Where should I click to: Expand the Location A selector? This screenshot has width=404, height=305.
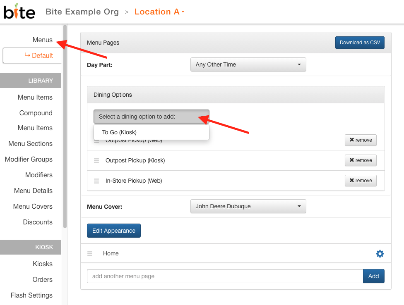tap(159, 12)
